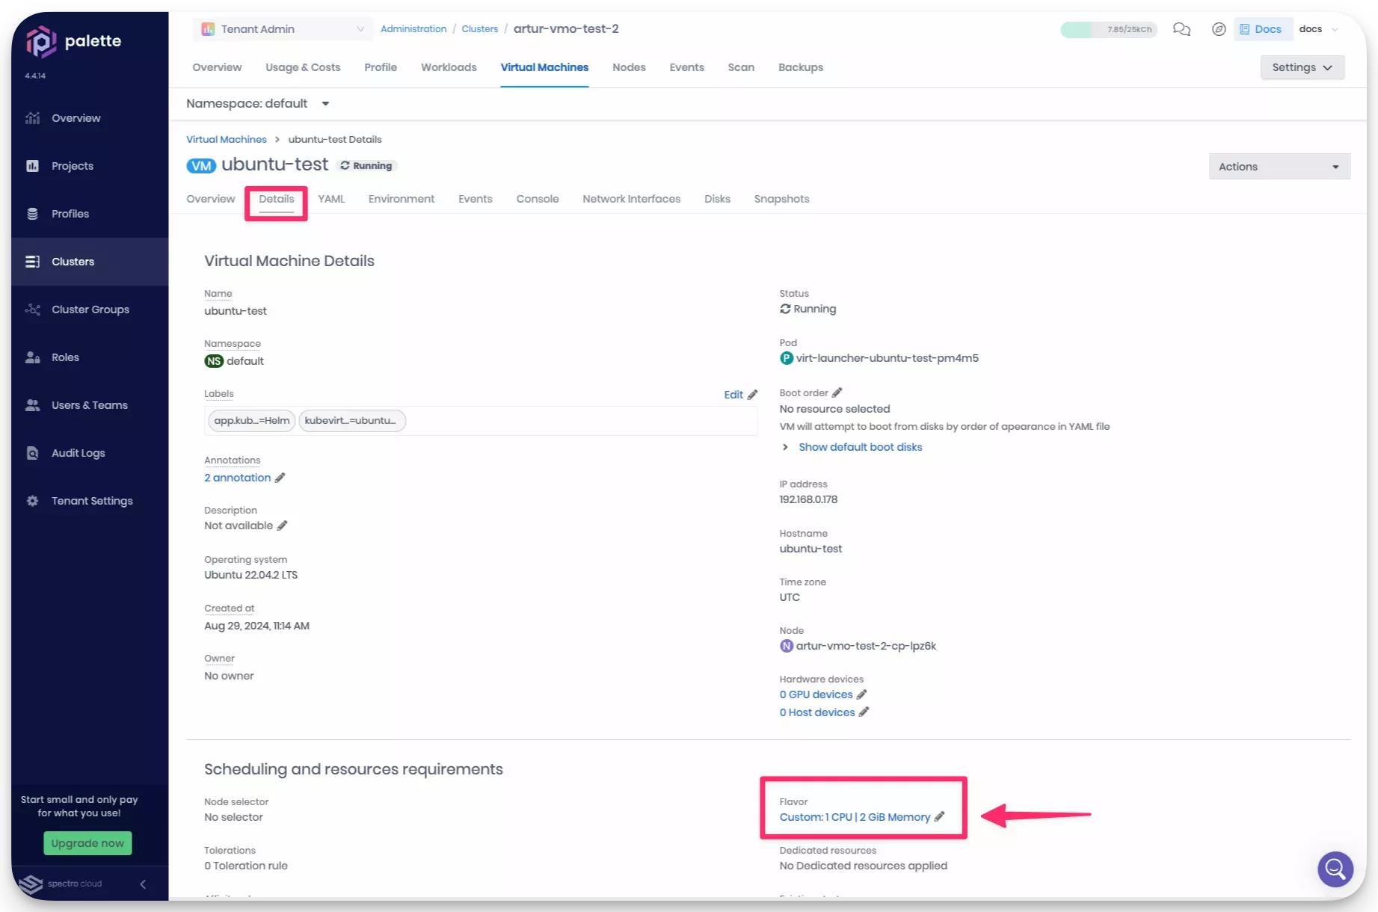Open the Custom: 1 CPU | 2 GiB Memory link
This screenshot has height=912, width=1378.
[x=855, y=817]
